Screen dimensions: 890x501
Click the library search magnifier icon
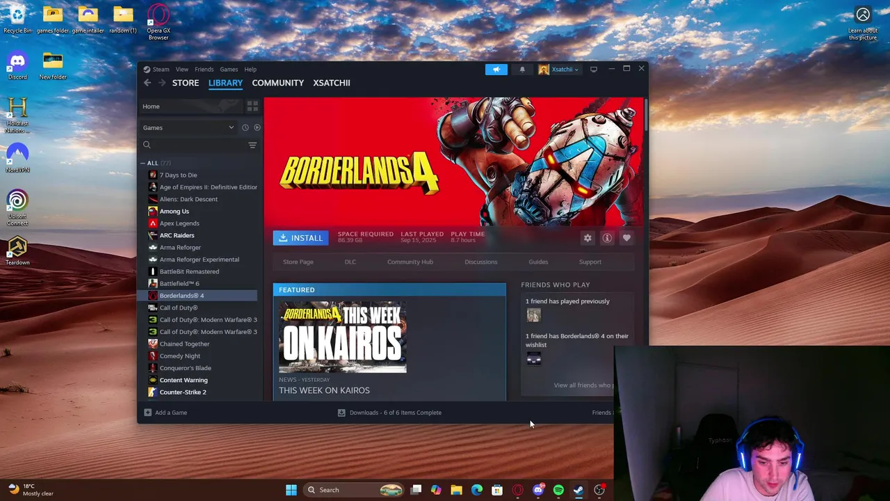pos(147,145)
